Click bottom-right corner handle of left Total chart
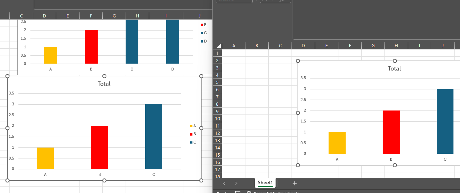Image resolution: width=460 pixels, height=193 pixels. pos(201,180)
